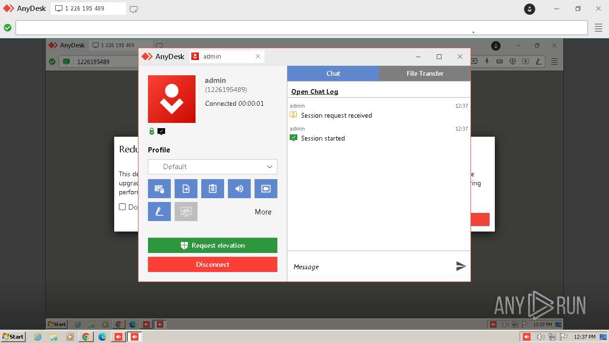This screenshot has height=343, width=609.
Task: Click the red admin avatar image
Action: tap(172, 99)
